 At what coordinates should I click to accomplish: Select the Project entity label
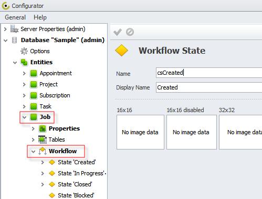tap(48, 84)
